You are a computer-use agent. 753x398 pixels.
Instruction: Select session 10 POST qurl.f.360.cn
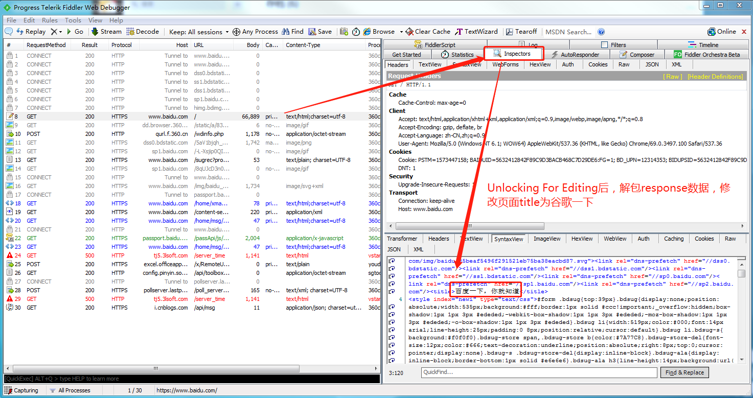click(x=192, y=134)
